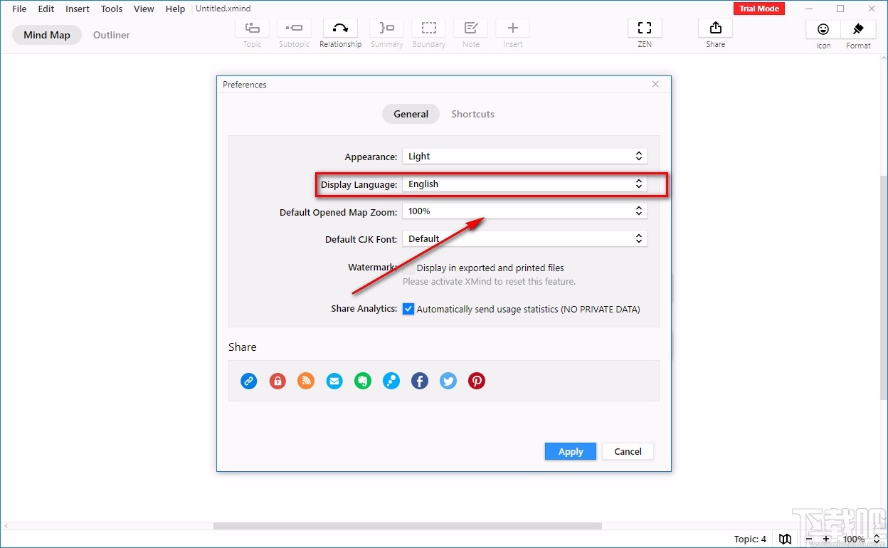Click the Summary toolbar icon
Viewport: 888px width, 548px height.
tap(386, 28)
